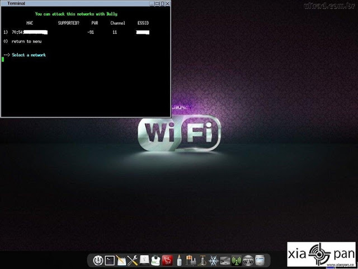This screenshot has height=269, width=358.
Task: Click the ESSID column header
Action: coord(143,23)
